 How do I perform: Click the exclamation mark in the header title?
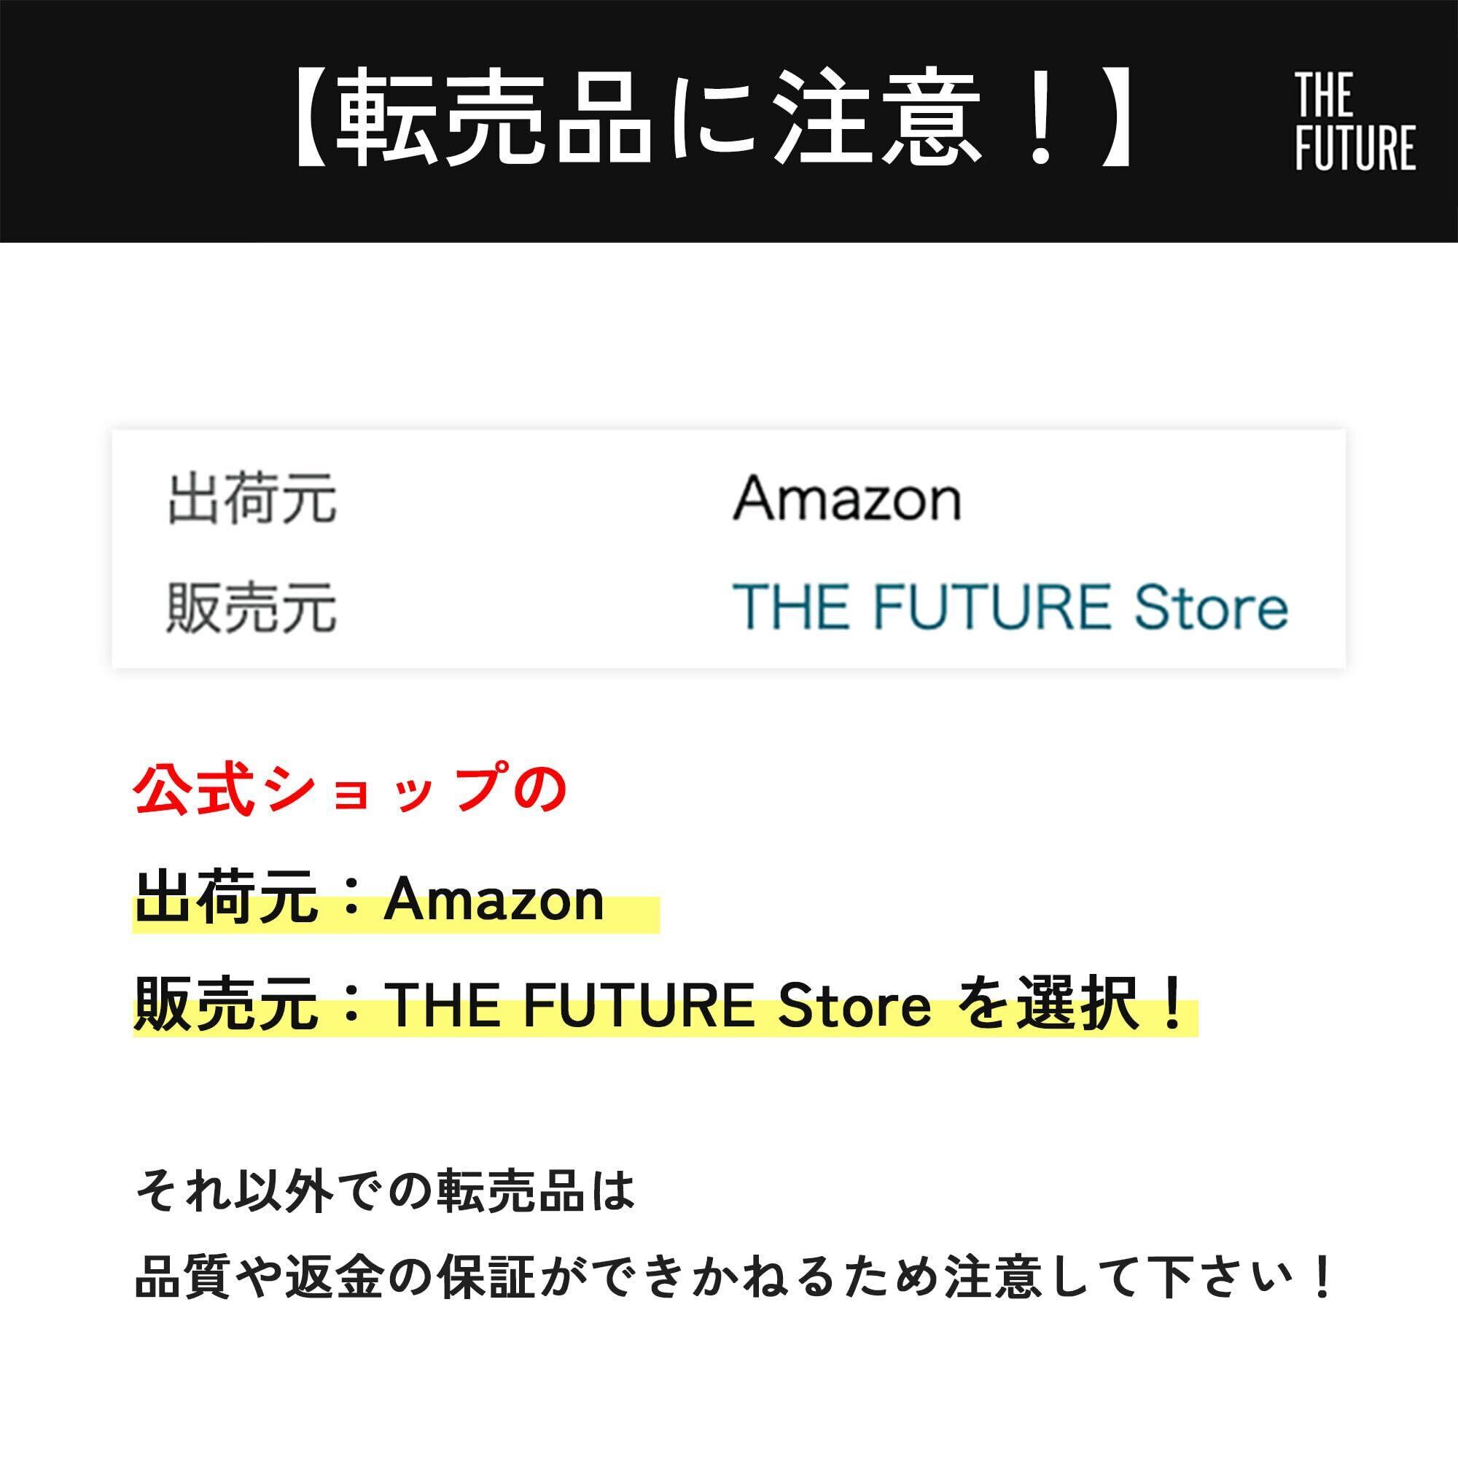(1042, 117)
